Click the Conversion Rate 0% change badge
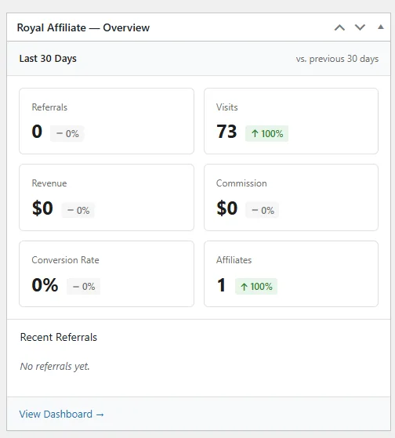The height and width of the screenshot is (438, 395). pyautogui.click(x=84, y=286)
